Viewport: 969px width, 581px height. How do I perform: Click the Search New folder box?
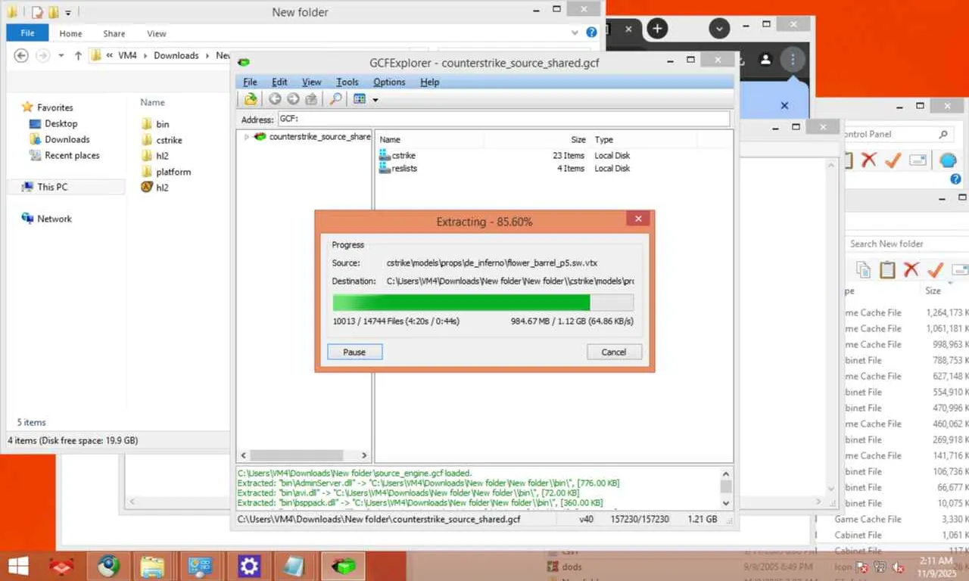[x=906, y=244]
